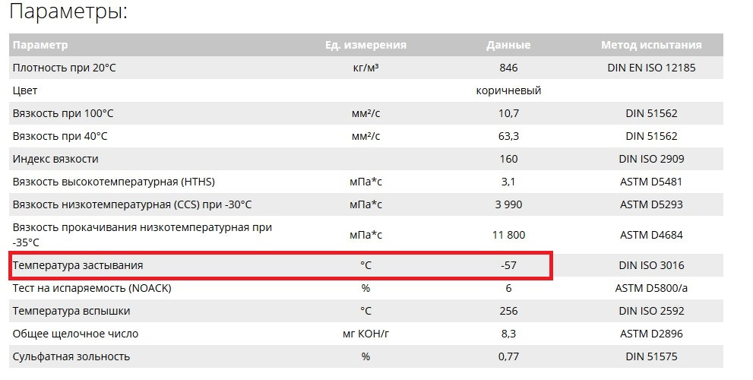Select Вязкость при 100°C row label
The height and width of the screenshot is (380, 753).
[63, 113]
